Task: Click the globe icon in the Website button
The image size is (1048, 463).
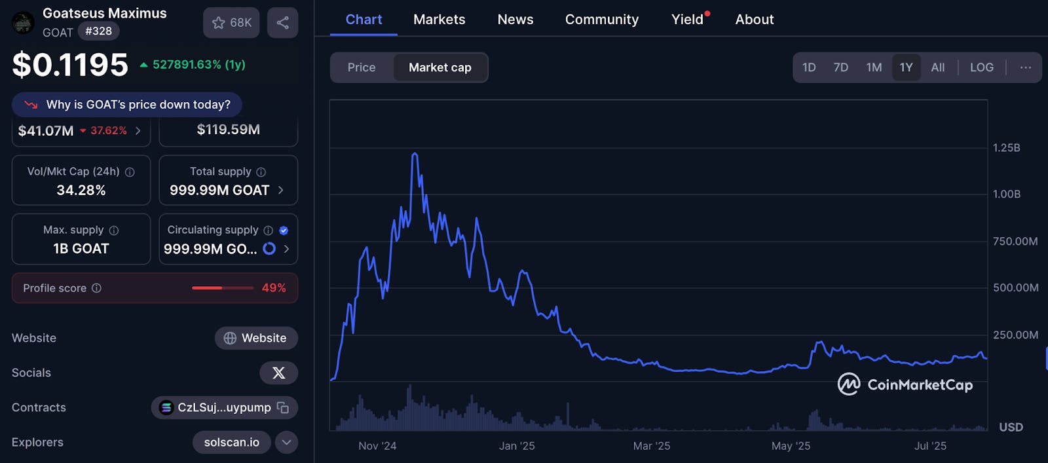Action: (230, 338)
